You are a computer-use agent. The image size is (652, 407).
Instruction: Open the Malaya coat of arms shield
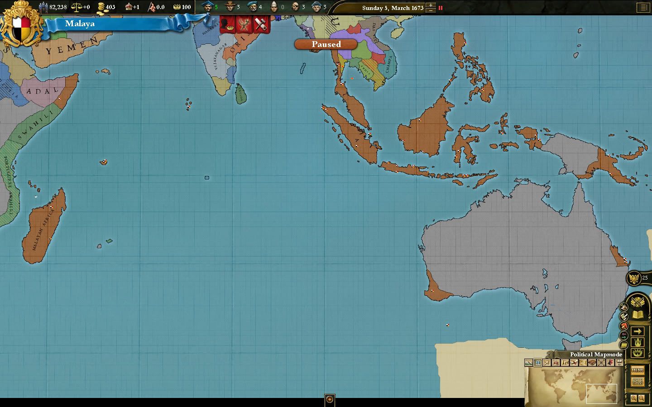[x=22, y=24]
